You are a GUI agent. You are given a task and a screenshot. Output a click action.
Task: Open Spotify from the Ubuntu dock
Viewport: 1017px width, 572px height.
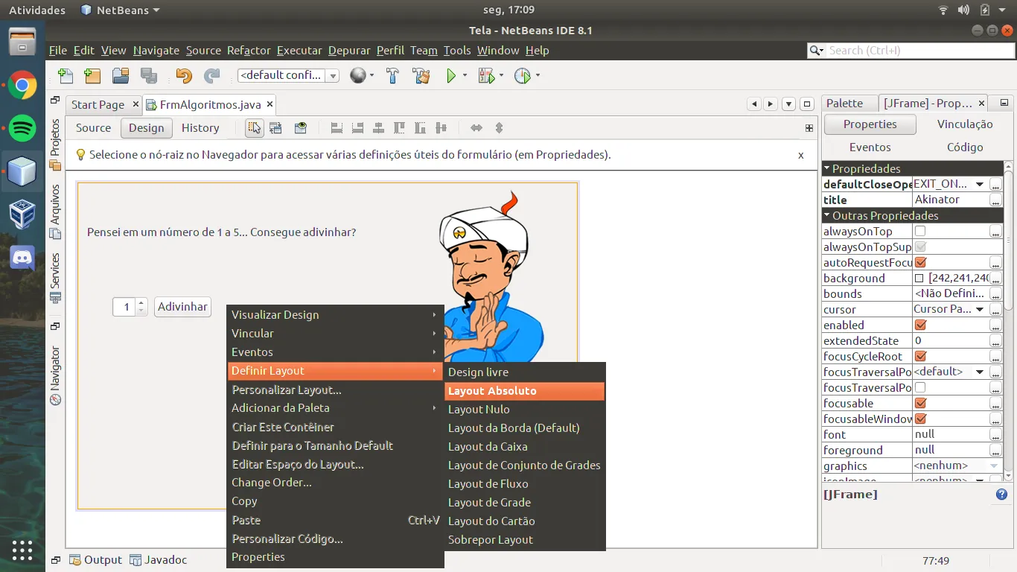point(22,128)
